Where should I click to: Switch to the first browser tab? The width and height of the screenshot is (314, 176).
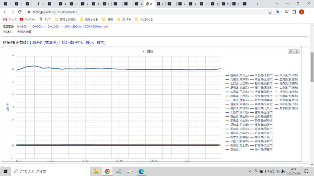[x=8, y=4]
